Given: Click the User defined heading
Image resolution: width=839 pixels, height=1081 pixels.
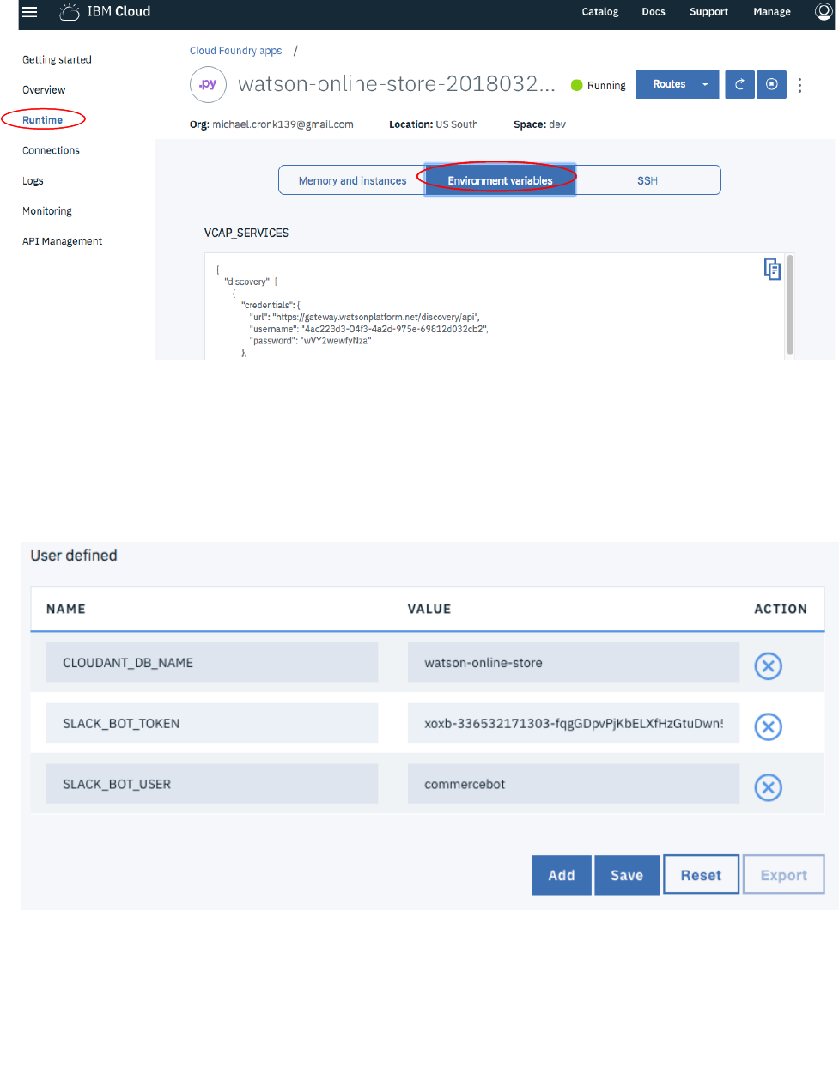Looking at the screenshot, I should click(x=74, y=556).
